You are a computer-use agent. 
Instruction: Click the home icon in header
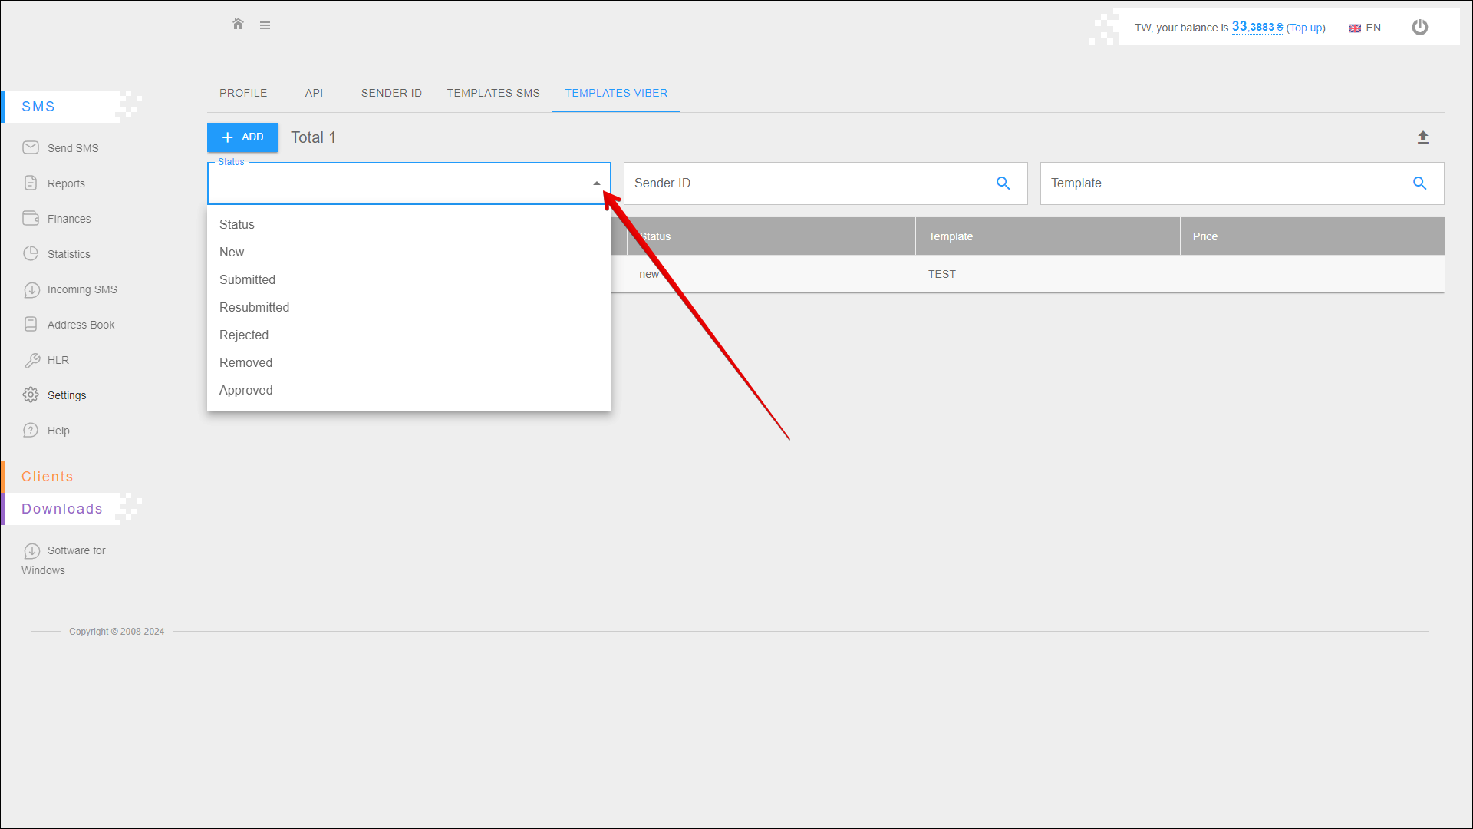click(x=238, y=25)
